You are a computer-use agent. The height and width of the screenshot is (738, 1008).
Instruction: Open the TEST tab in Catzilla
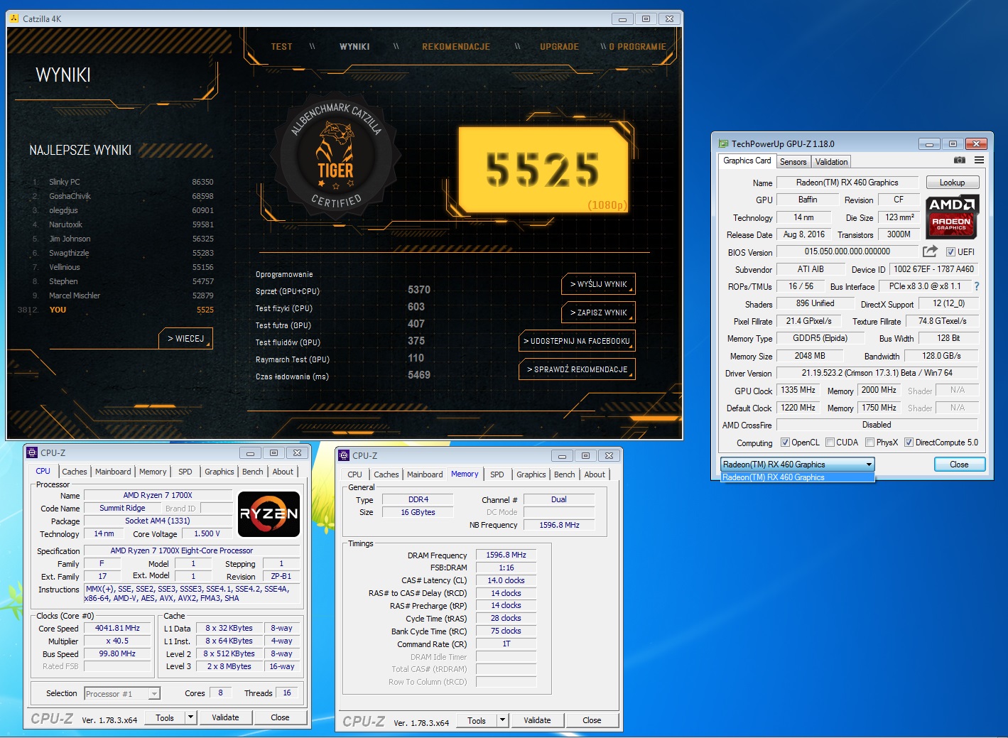point(281,47)
